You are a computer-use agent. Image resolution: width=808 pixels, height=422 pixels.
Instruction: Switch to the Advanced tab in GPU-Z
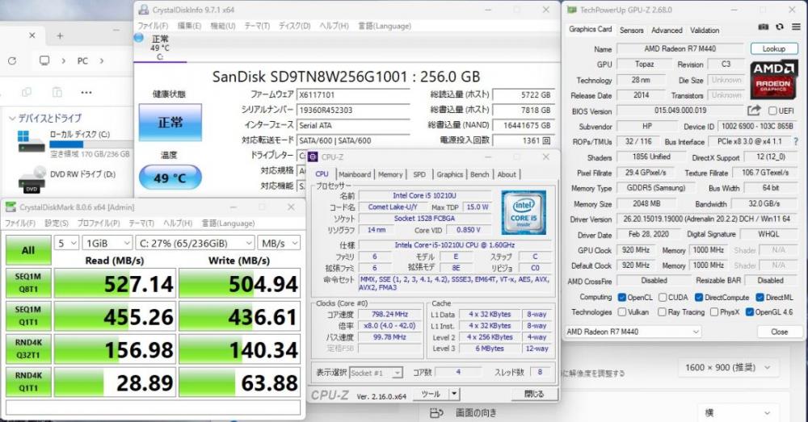(667, 31)
